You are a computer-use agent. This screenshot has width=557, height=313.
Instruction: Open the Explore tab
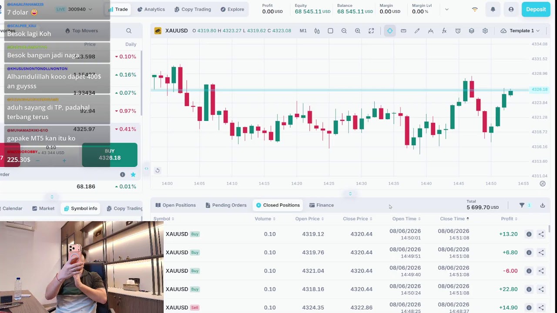click(x=232, y=9)
